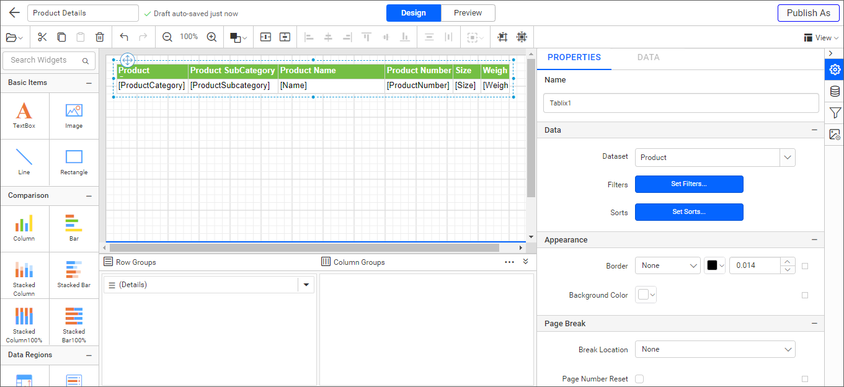This screenshot has height=387, width=844.
Task: Click the tablix move handle
Action: tap(127, 60)
